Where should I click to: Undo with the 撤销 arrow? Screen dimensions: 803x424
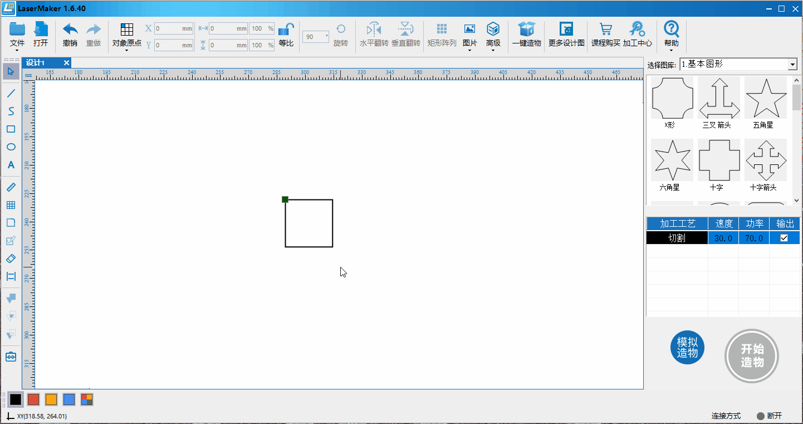pyautogui.click(x=70, y=29)
